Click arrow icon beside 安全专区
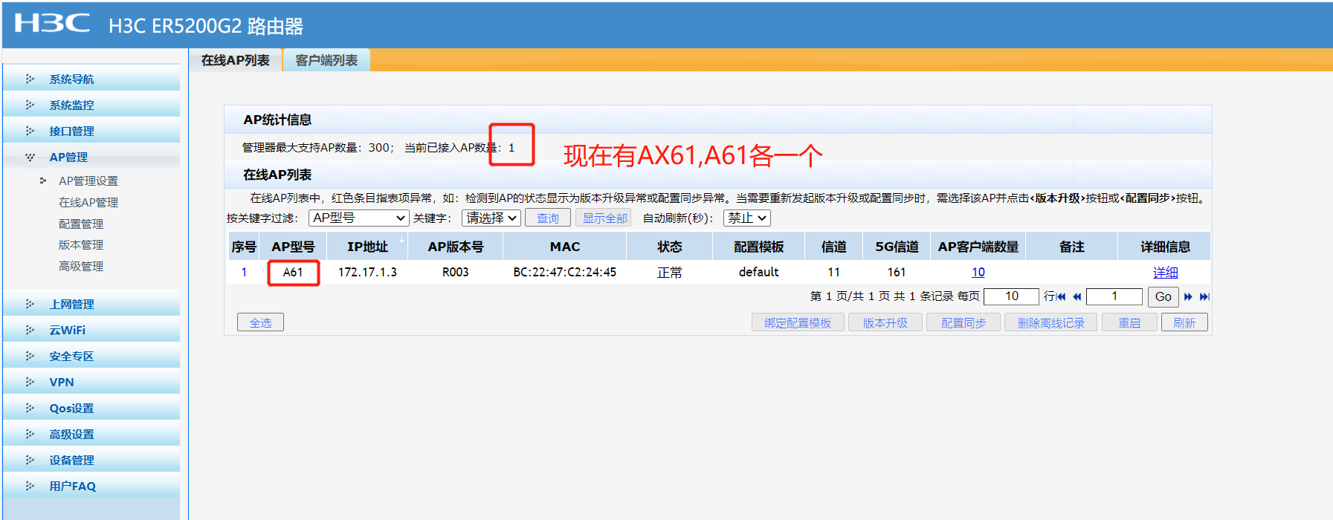Screen dimensions: 1333x520 point(30,356)
